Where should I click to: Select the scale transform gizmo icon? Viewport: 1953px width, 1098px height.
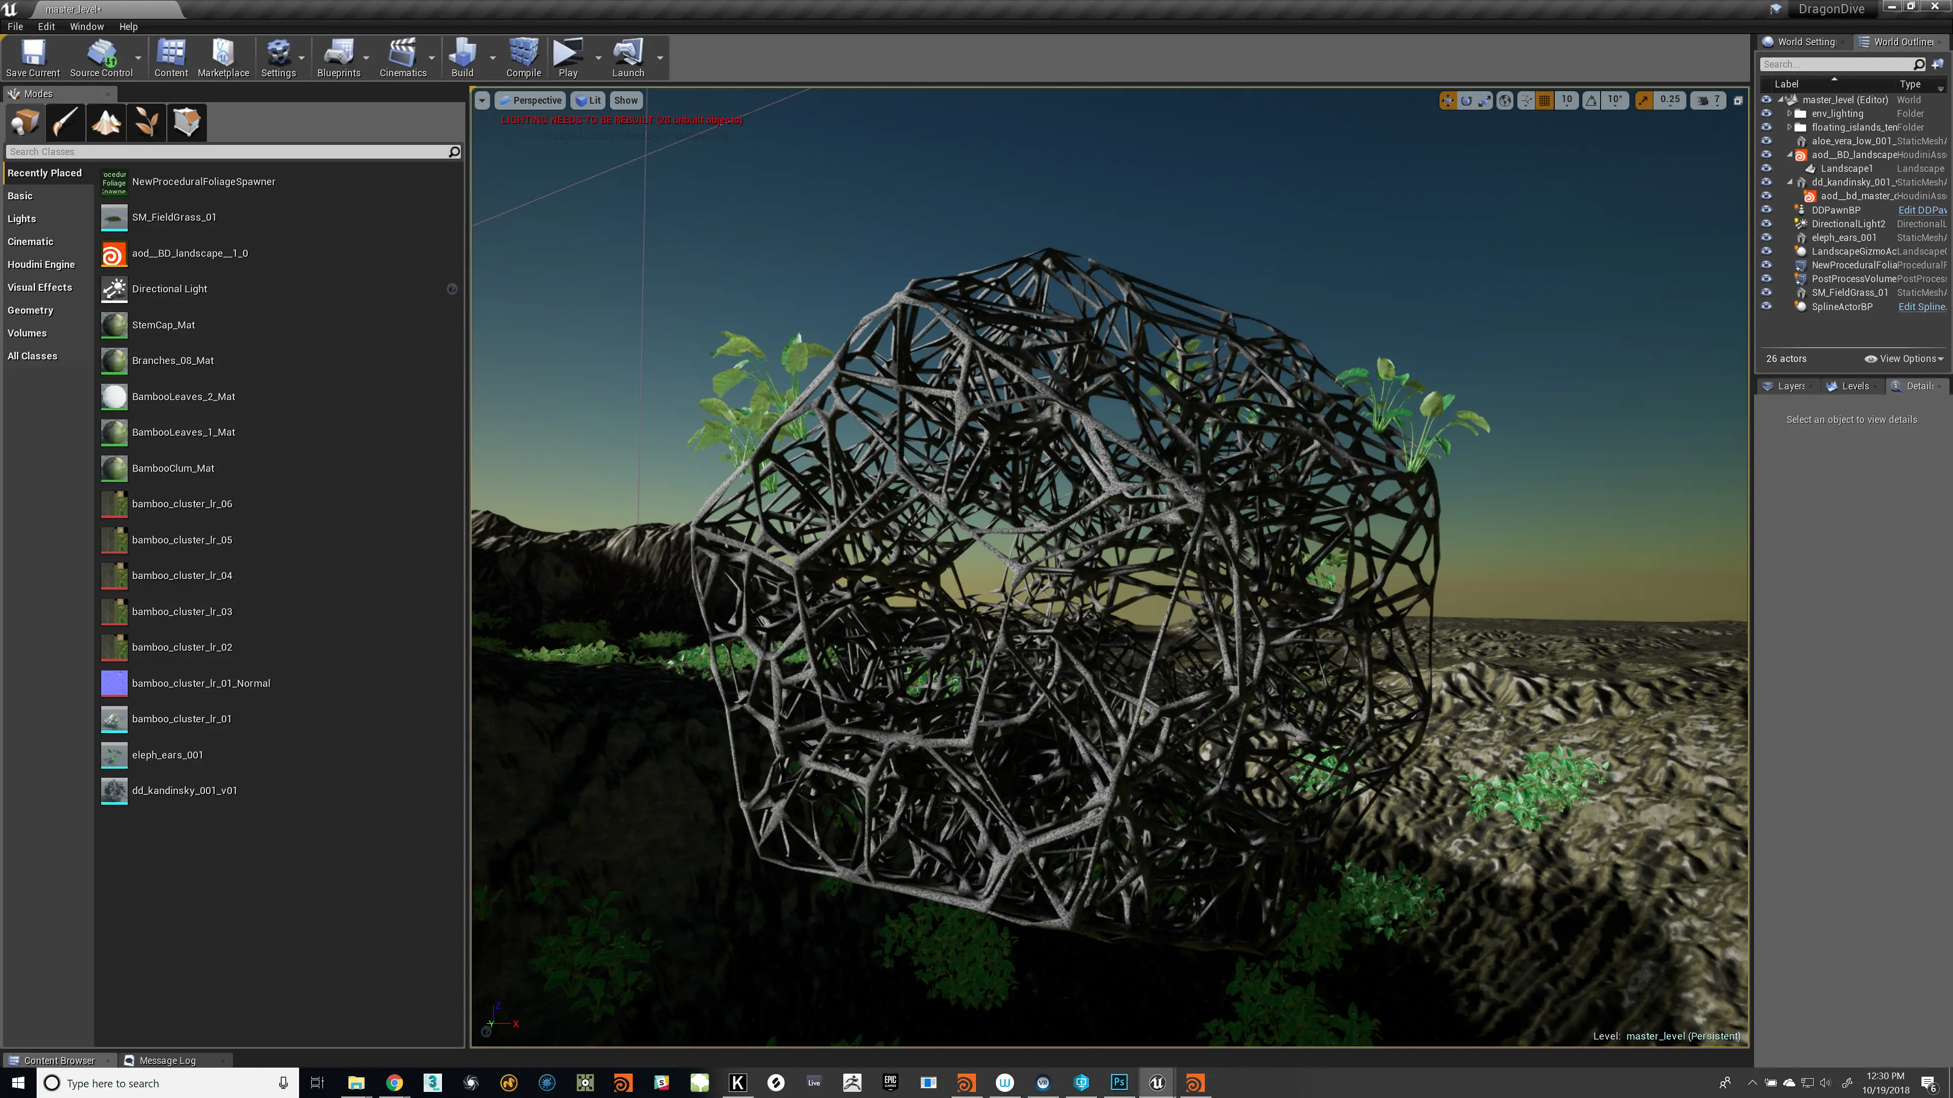pyautogui.click(x=1485, y=100)
